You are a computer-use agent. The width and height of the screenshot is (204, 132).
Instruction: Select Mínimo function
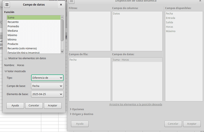pyautogui.click(x=34, y=40)
